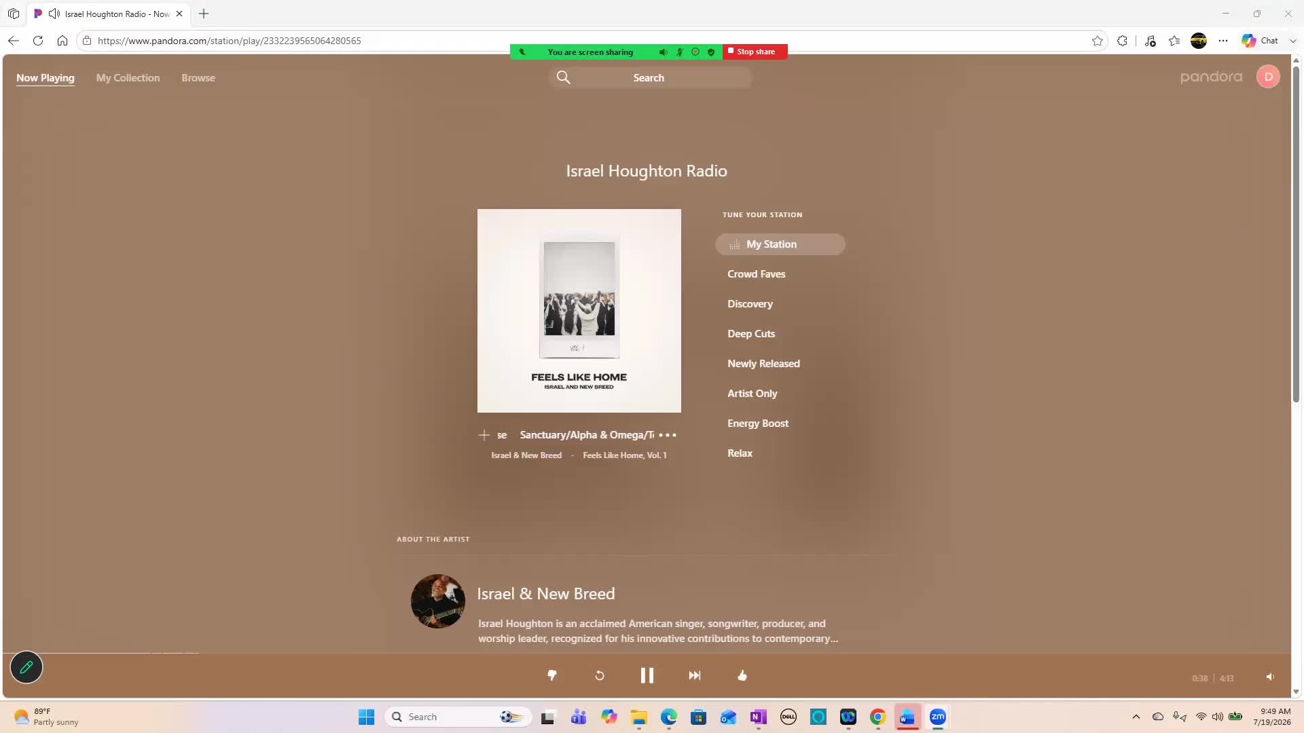Select the Israel Houghton Radio browser tab
1304x733 pixels.
[x=109, y=14]
